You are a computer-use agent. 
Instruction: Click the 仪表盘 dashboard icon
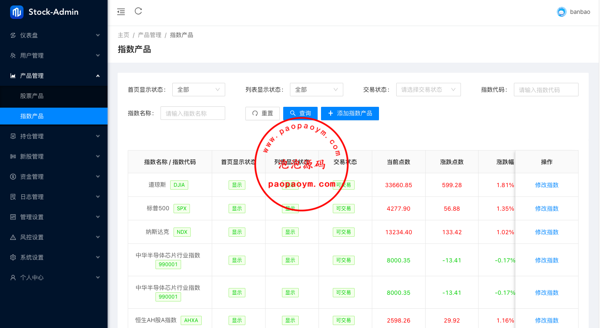(x=13, y=35)
